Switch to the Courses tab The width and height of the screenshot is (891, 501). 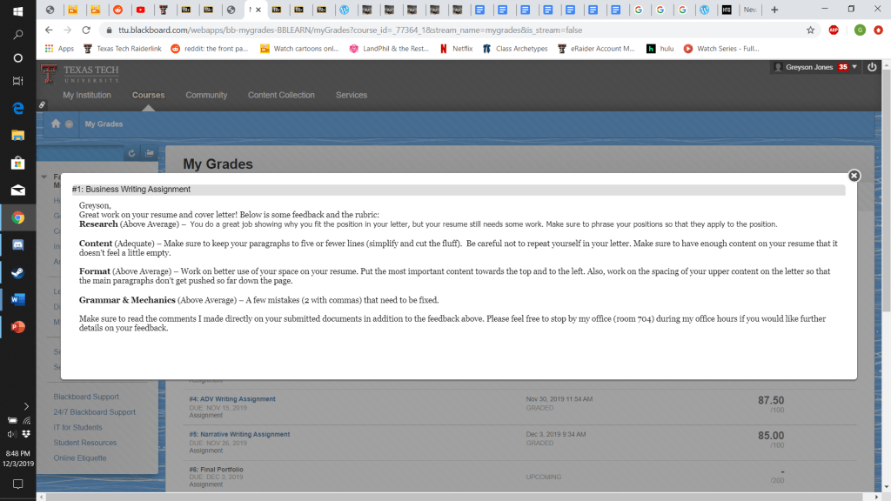pyautogui.click(x=148, y=95)
